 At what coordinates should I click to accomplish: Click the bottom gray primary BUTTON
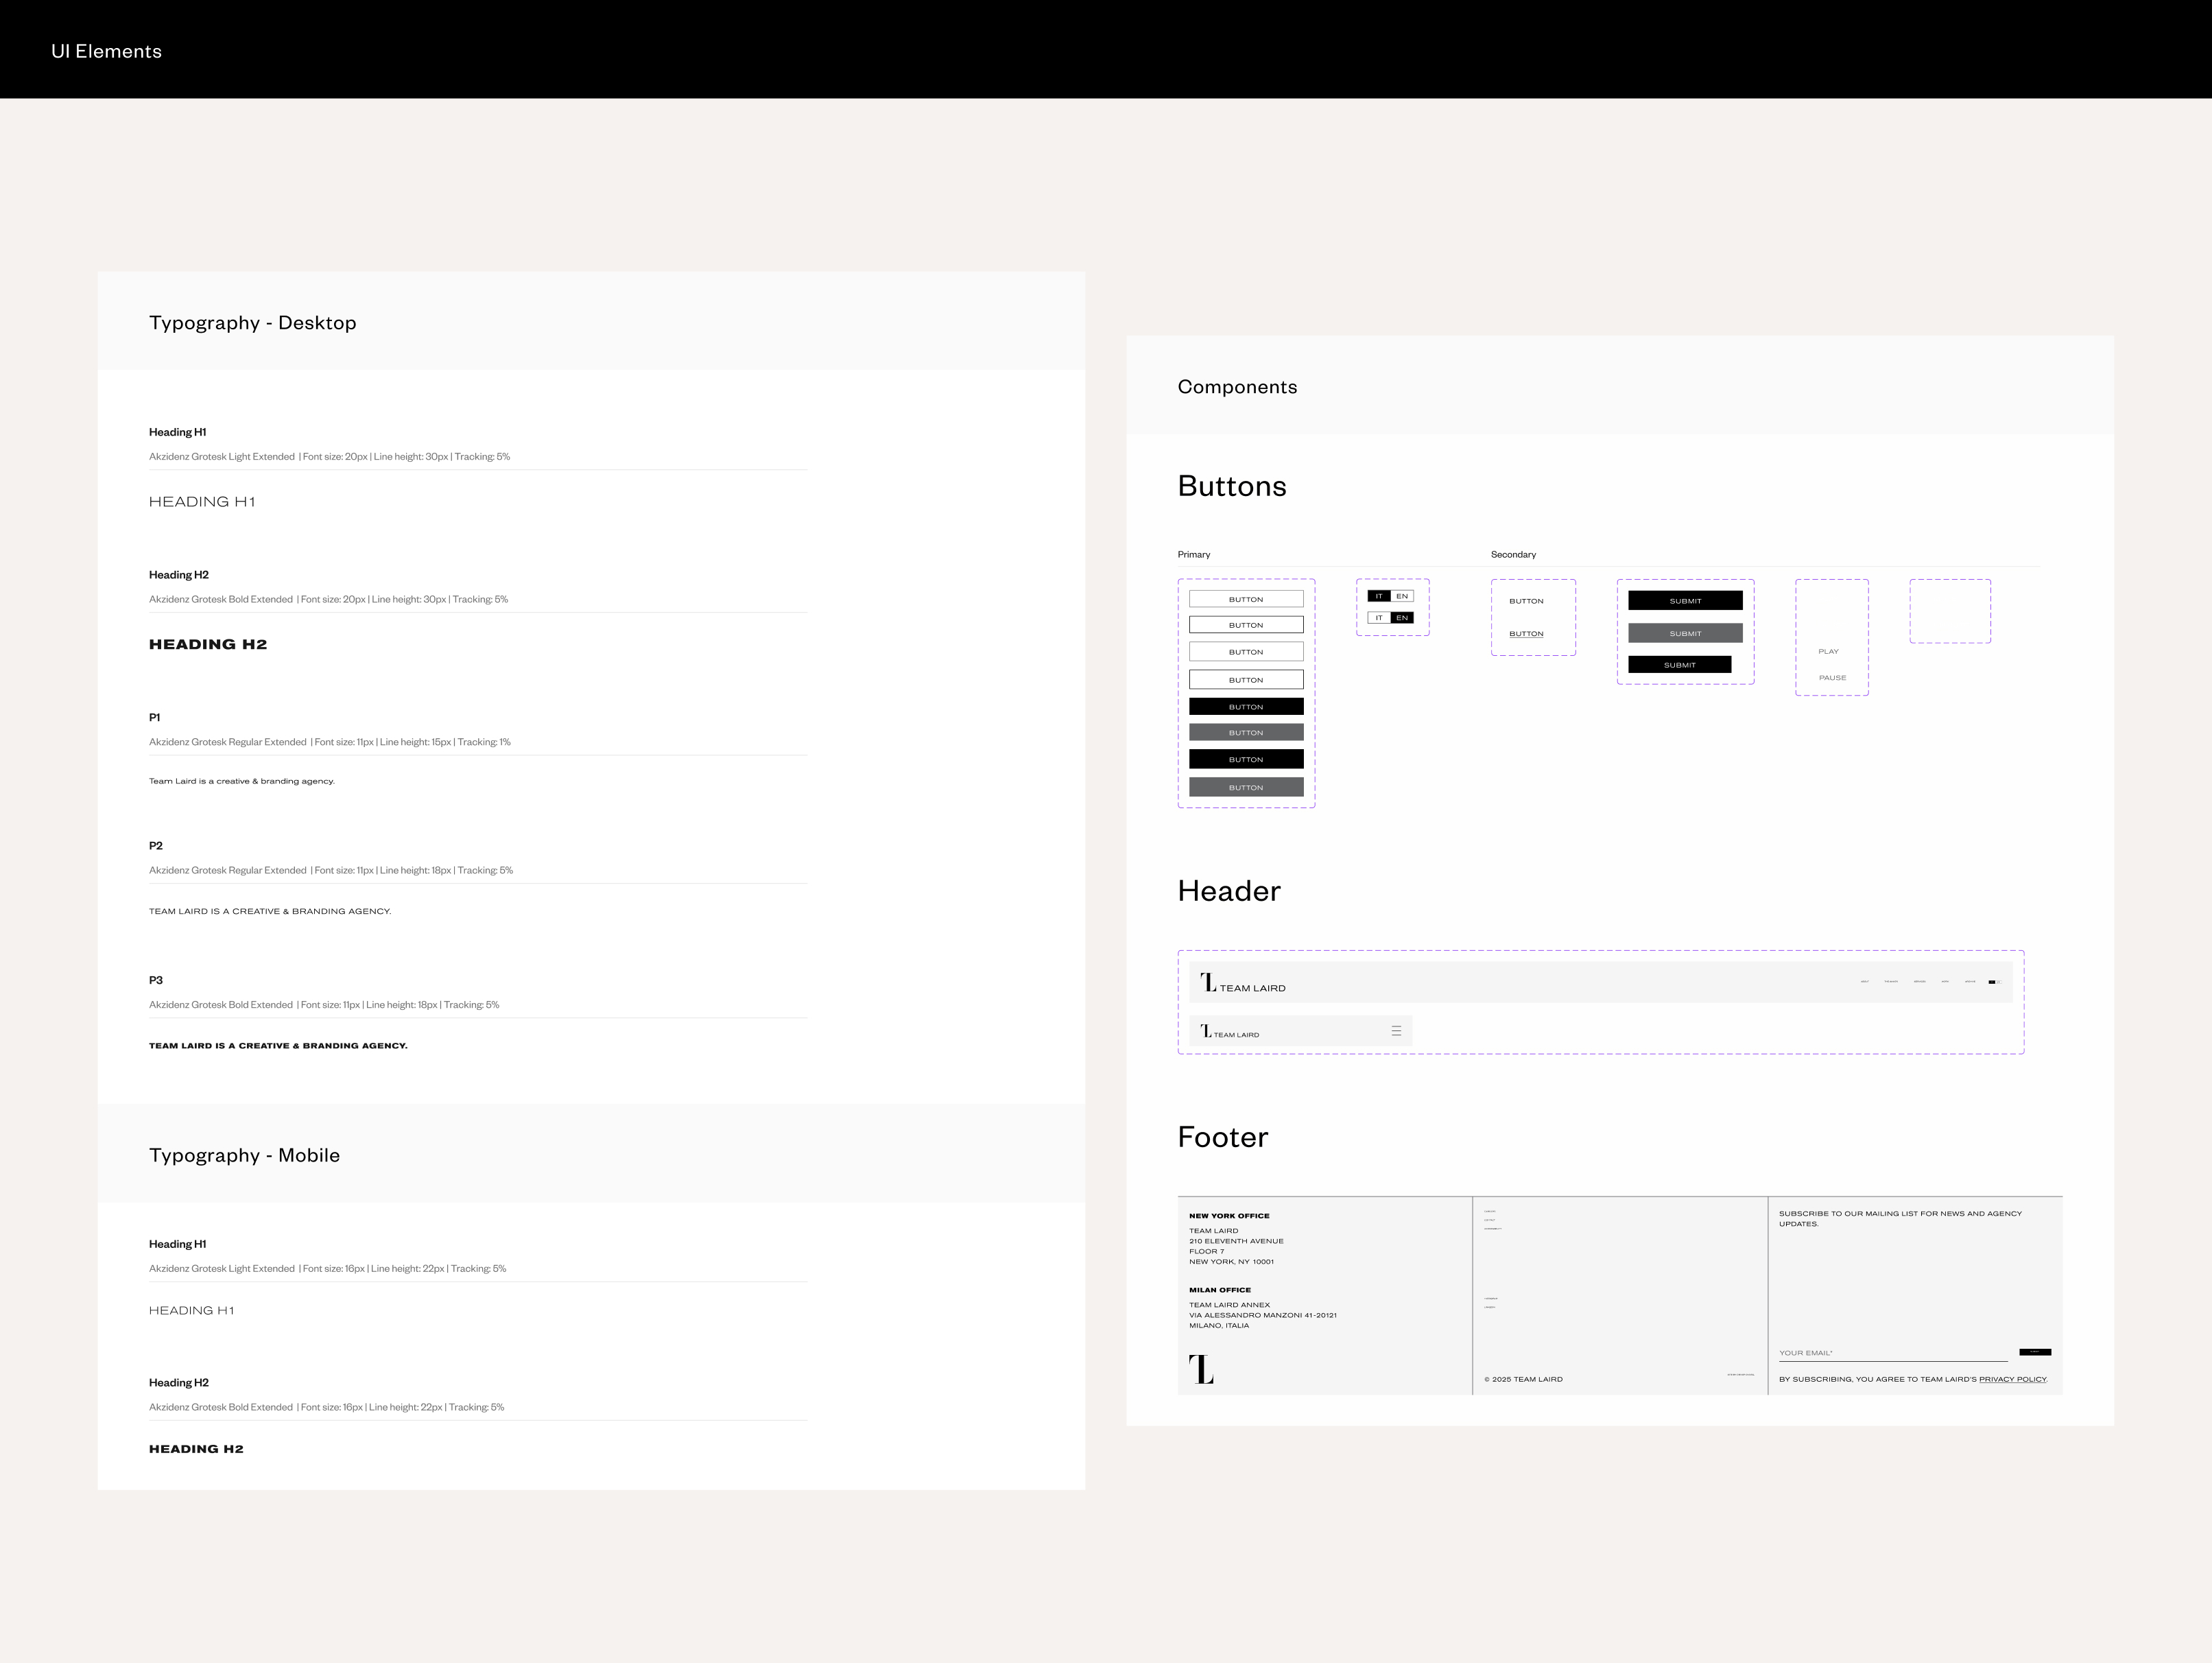[1246, 788]
